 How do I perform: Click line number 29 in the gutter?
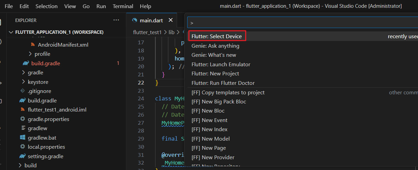coord(141,139)
